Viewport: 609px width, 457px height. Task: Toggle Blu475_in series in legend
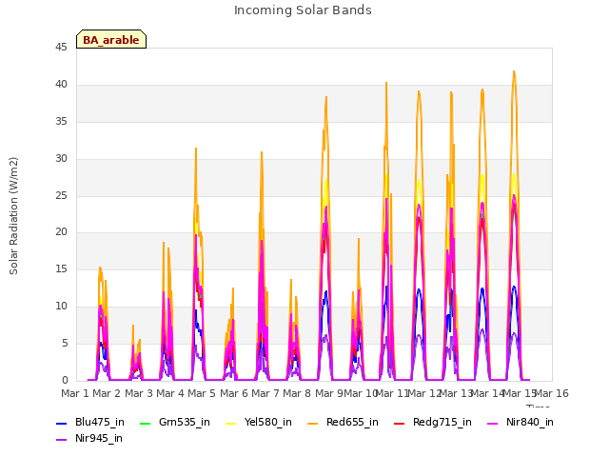(x=90, y=422)
